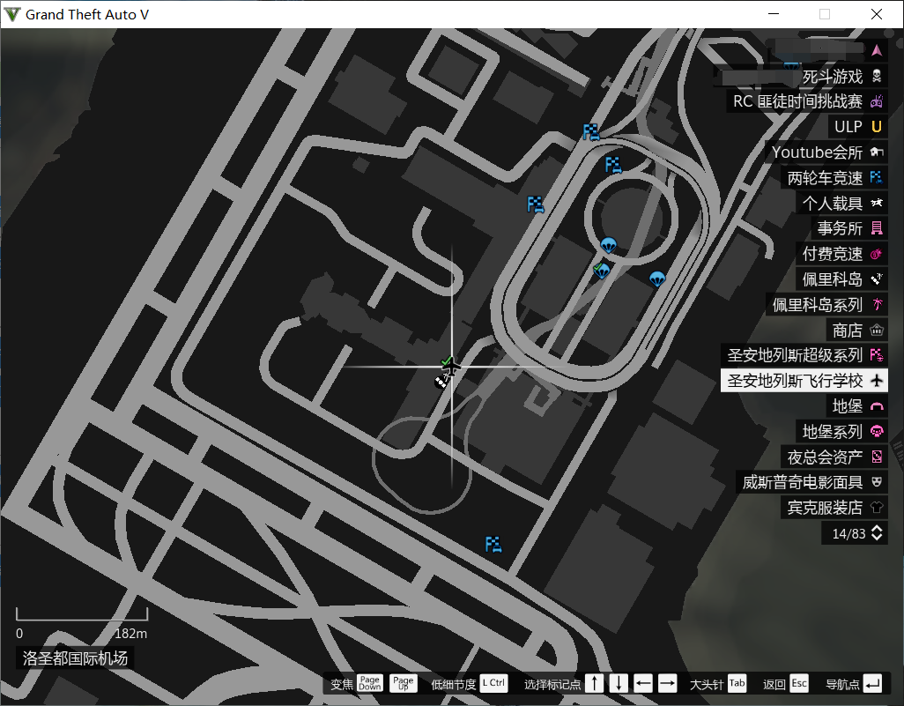
Task: Select the 死斗游戏 legend entry
Action: (x=801, y=76)
